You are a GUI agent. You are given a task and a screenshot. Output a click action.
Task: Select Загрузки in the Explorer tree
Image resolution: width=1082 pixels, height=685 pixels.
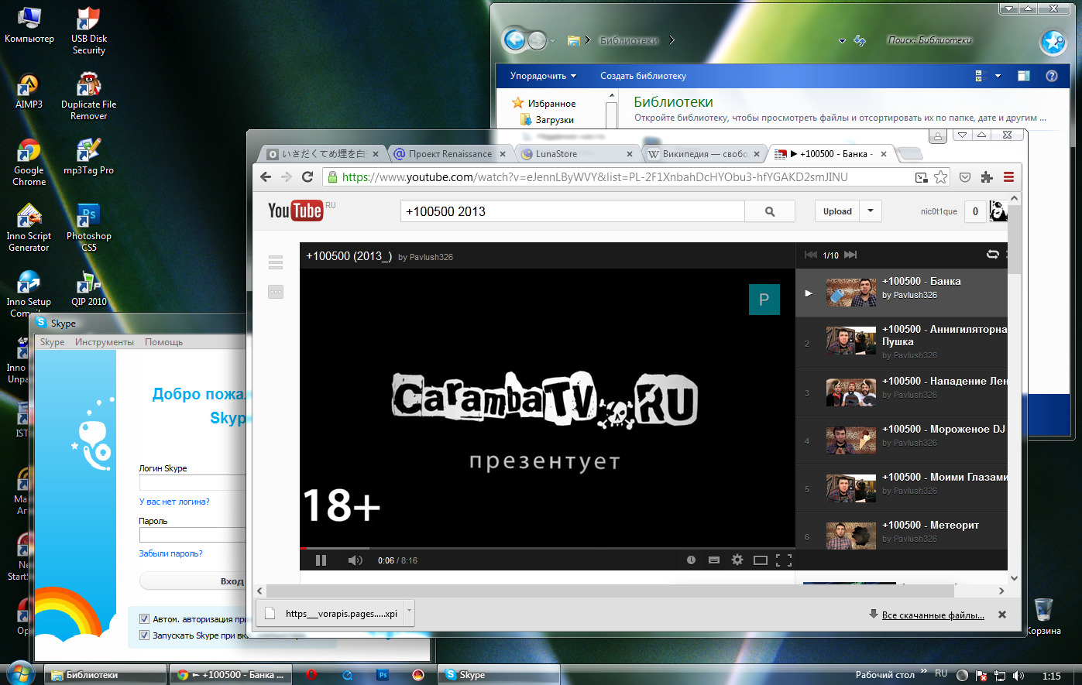[547, 120]
